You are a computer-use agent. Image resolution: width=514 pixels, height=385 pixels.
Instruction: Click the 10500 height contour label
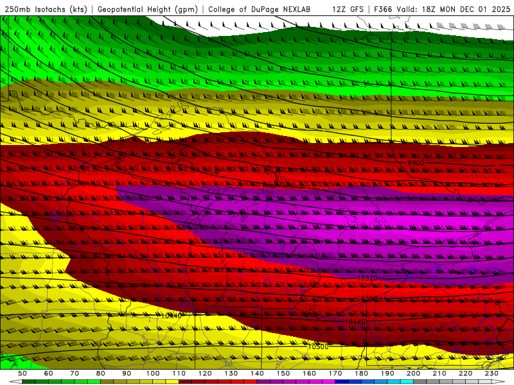click(318, 346)
